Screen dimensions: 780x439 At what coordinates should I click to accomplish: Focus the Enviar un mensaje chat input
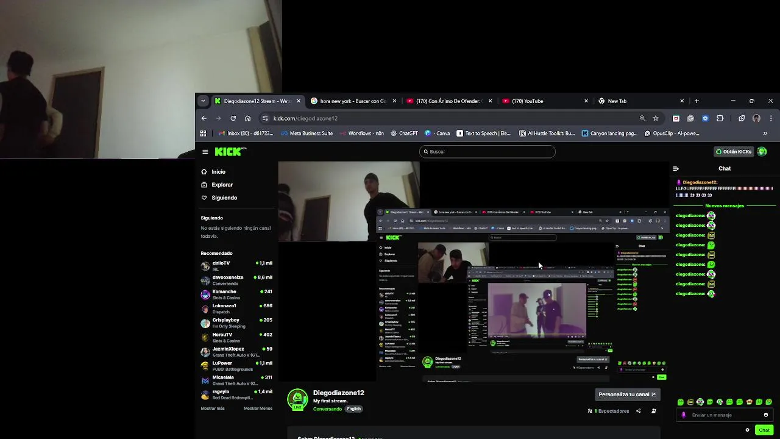coord(724,415)
